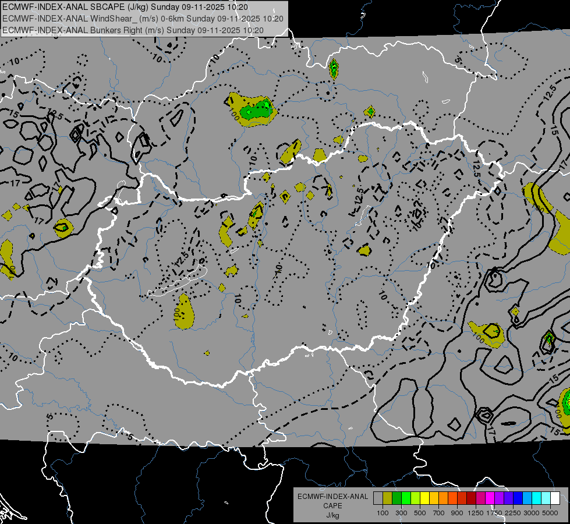The width and height of the screenshot is (570, 524).
Task: Select the 300 value under the color bar
Action: [401, 513]
